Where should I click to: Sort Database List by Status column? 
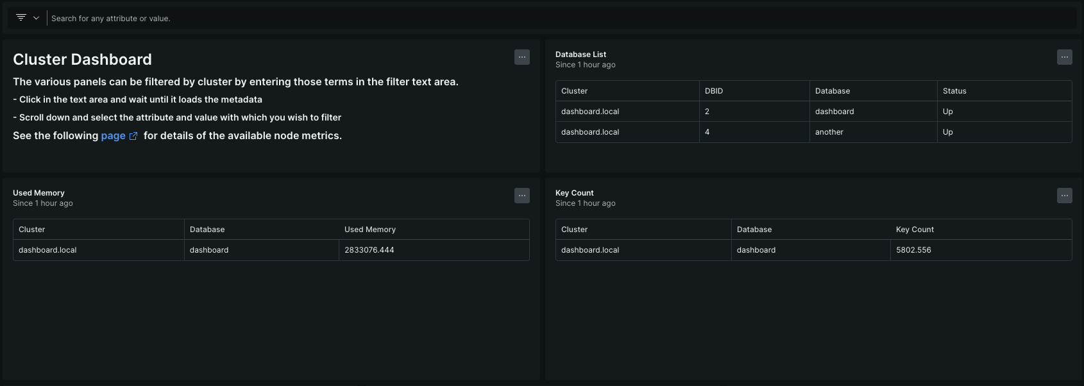coord(954,91)
